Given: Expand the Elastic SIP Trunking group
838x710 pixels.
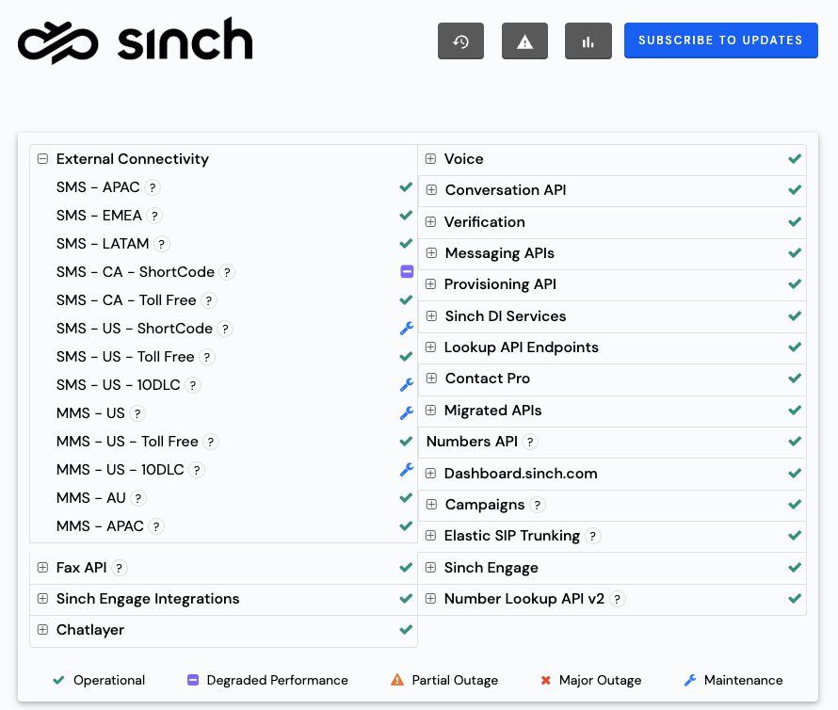Looking at the screenshot, I should coord(430,535).
